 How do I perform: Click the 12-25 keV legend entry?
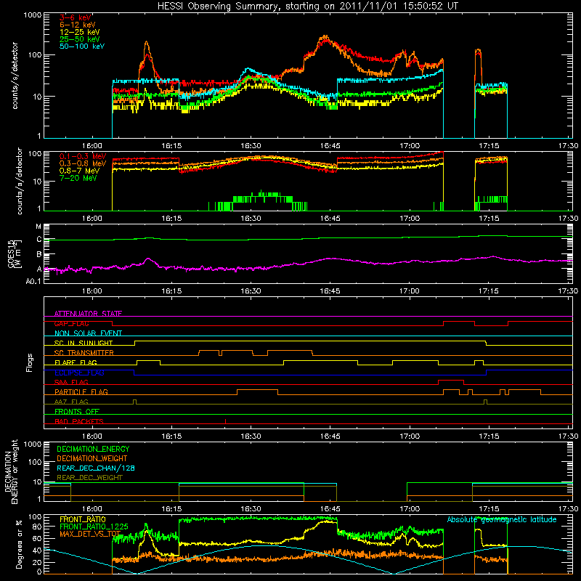pos(80,32)
